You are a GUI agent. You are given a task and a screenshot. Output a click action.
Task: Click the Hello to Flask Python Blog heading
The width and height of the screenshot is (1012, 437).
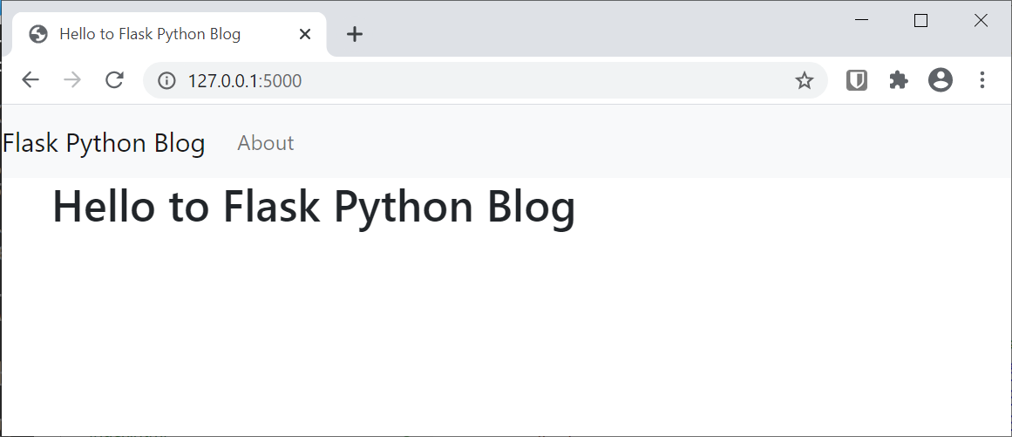tap(314, 208)
